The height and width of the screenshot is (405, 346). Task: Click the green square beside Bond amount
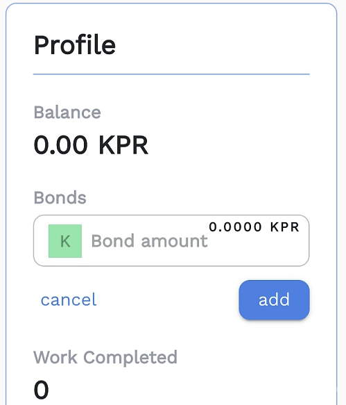coord(65,241)
